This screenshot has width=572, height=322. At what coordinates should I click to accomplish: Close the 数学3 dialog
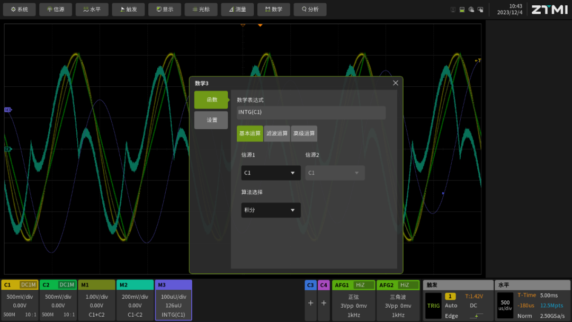tap(395, 83)
